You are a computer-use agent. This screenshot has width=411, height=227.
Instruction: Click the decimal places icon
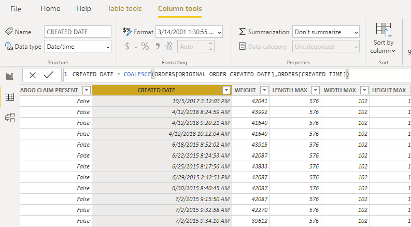coord(168,46)
